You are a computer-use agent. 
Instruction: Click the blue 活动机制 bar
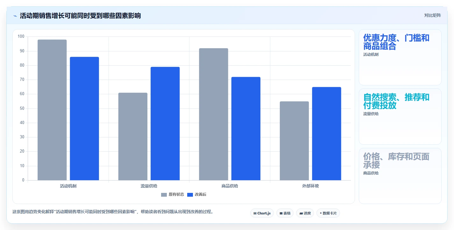(x=84, y=119)
